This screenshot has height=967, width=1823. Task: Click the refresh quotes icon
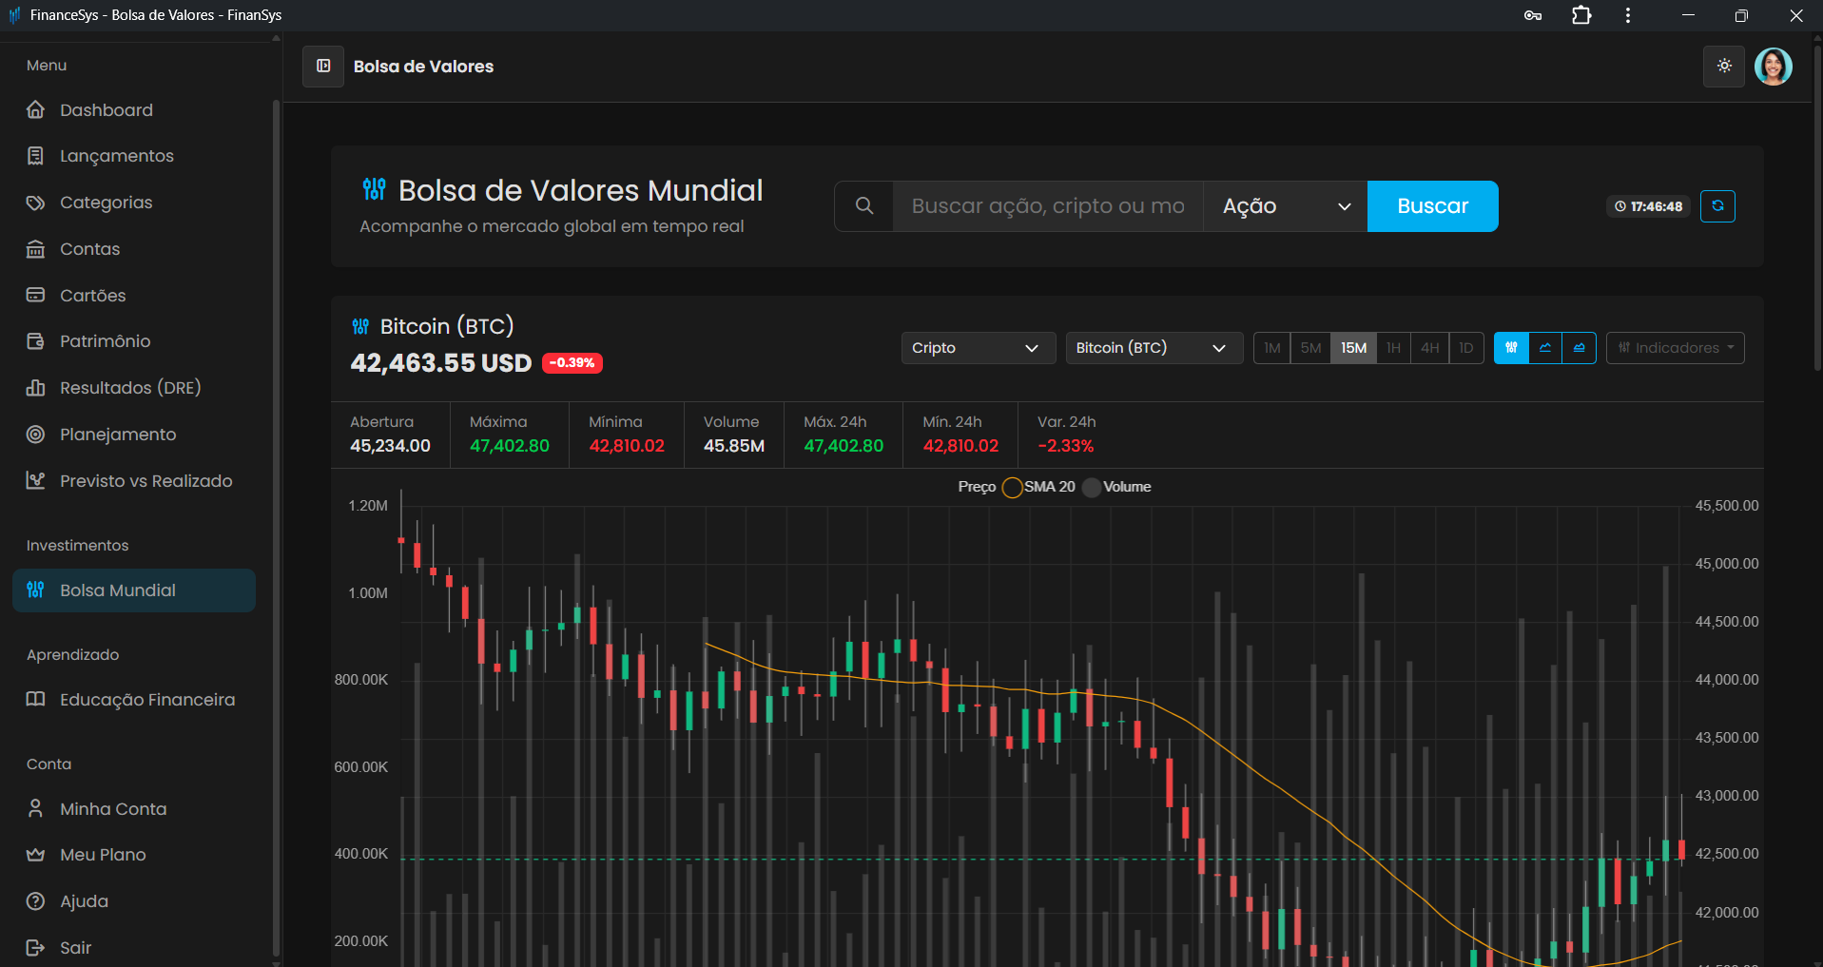[1717, 205]
